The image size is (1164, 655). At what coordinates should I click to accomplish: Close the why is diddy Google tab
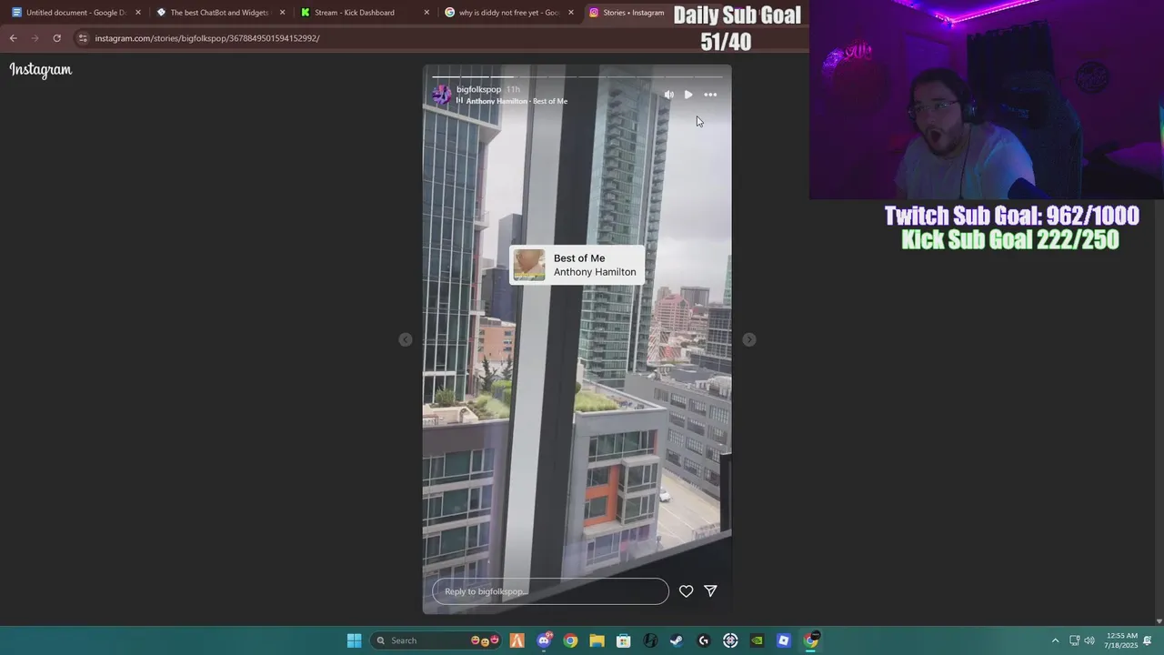[571, 13]
